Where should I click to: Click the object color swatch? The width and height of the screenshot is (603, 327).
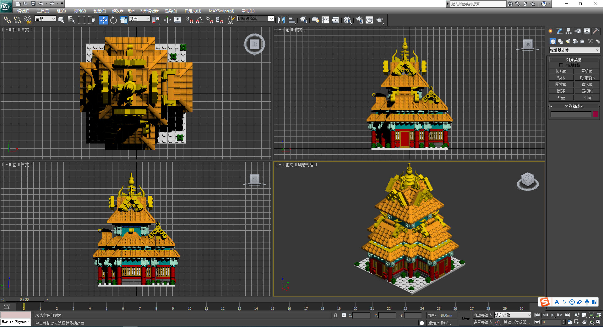595,114
